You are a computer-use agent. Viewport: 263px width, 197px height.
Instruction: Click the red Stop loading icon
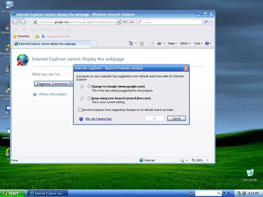(x=131, y=22)
